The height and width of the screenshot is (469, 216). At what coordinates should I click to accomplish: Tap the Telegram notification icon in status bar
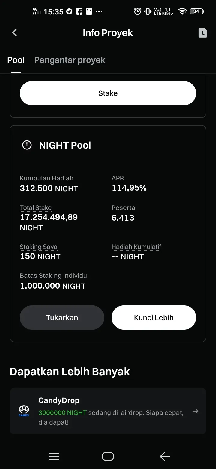click(x=69, y=11)
